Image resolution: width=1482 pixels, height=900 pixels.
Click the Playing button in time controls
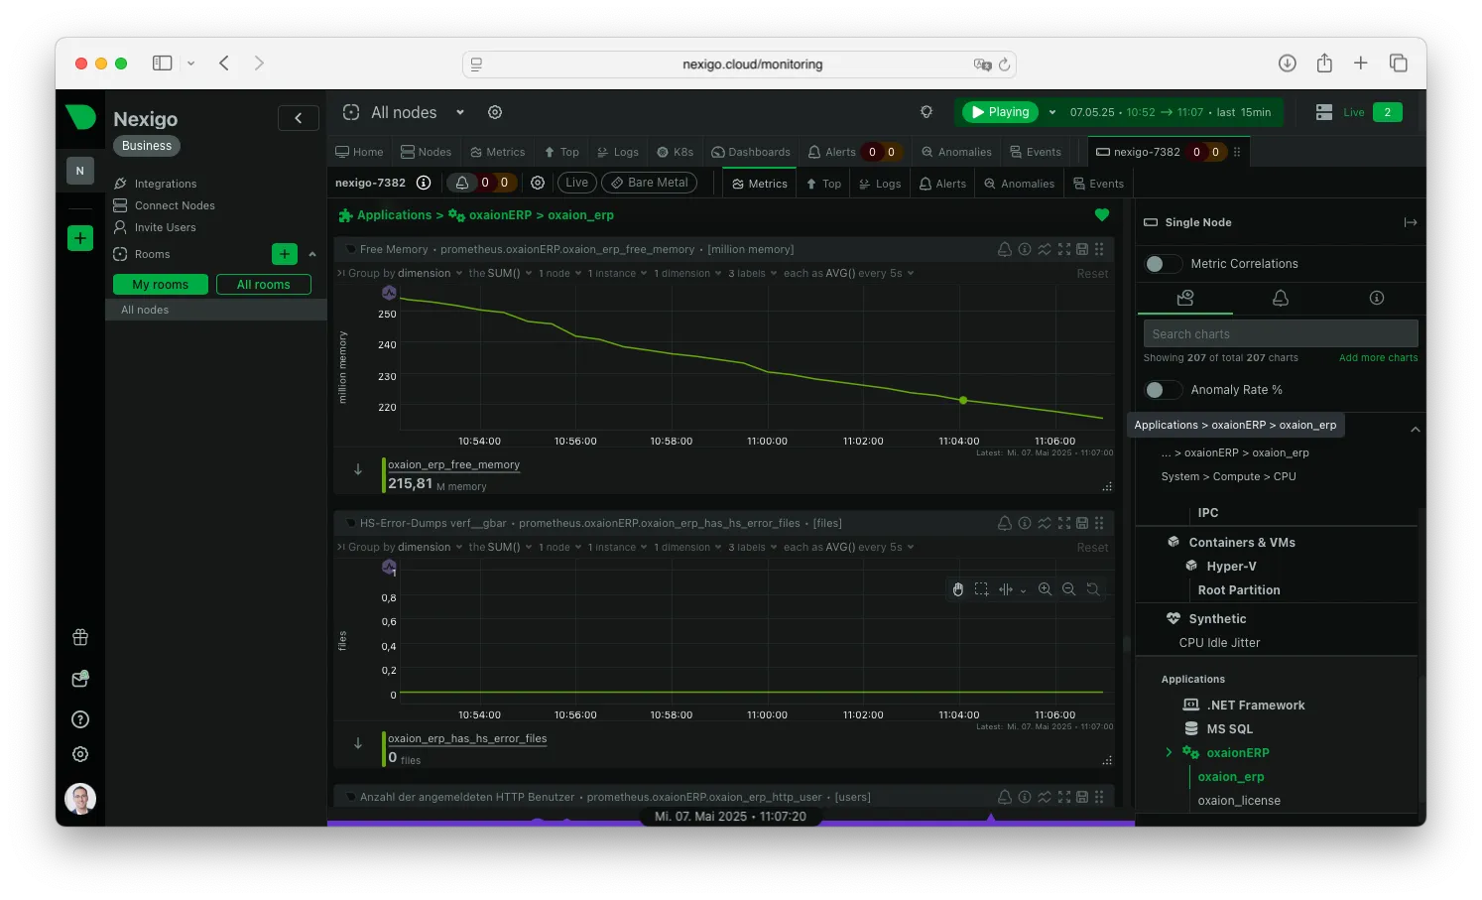pos(1000,112)
